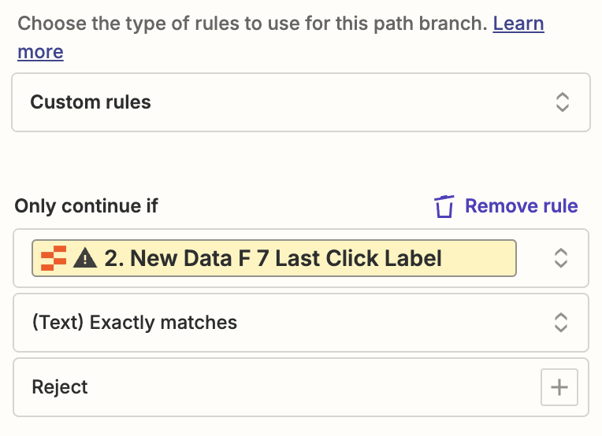
Task: Click the trash icon beside Remove rule
Action: pyautogui.click(x=444, y=207)
